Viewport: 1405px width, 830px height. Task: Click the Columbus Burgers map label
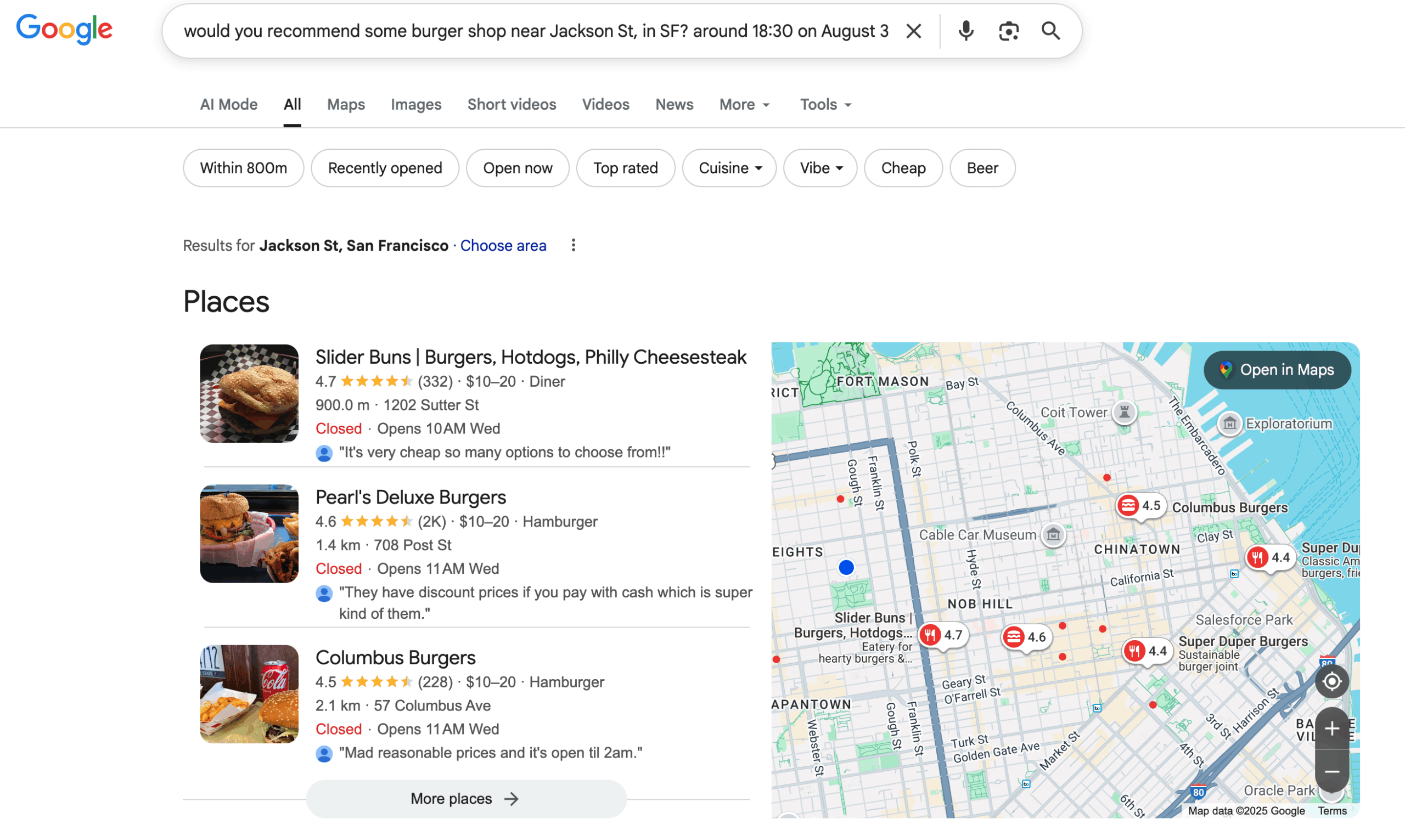[x=1229, y=508]
